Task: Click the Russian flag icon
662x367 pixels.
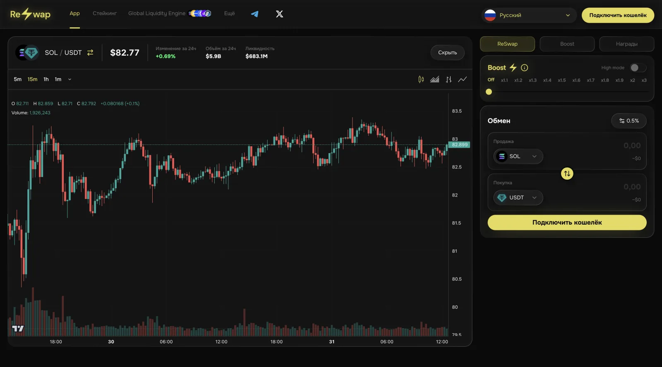Action: (490, 15)
